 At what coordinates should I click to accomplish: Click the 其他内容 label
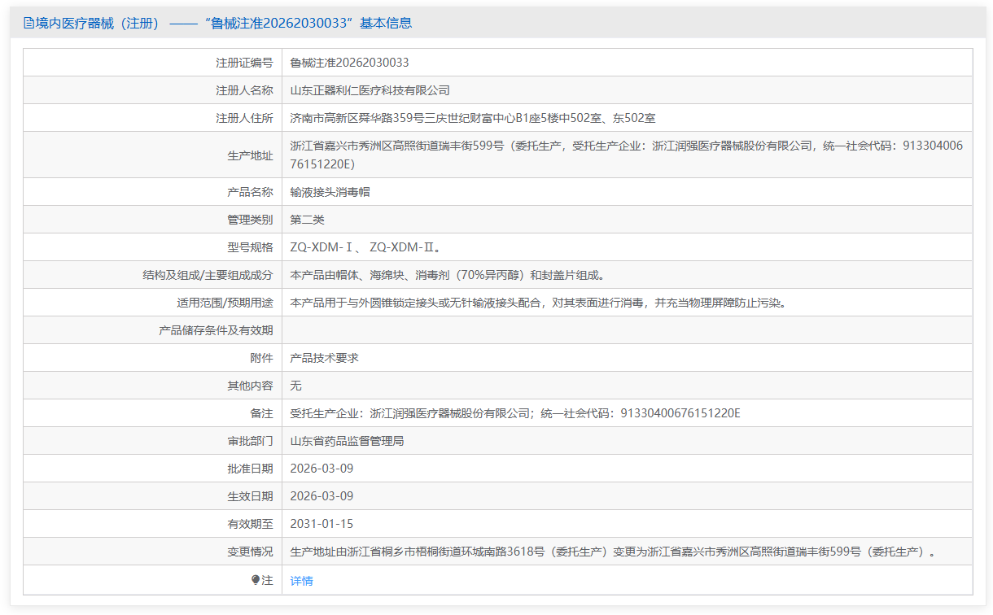[x=250, y=386]
